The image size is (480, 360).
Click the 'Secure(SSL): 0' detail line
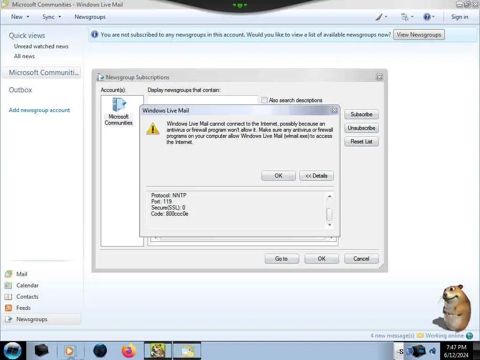tap(168, 208)
